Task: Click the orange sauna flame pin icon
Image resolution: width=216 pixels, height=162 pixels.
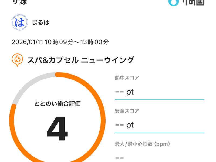Action: click(x=17, y=60)
